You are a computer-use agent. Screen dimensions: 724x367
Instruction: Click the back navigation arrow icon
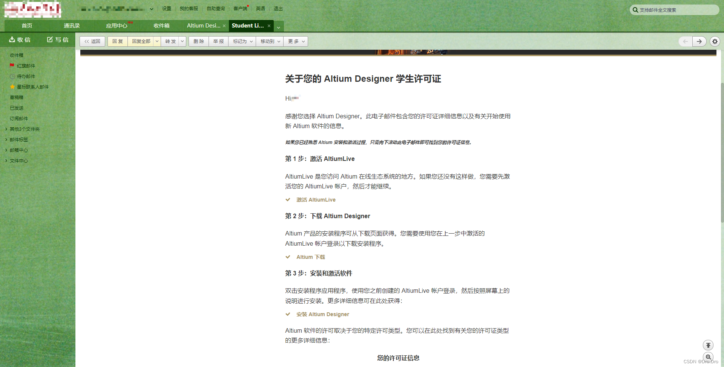pos(685,41)
